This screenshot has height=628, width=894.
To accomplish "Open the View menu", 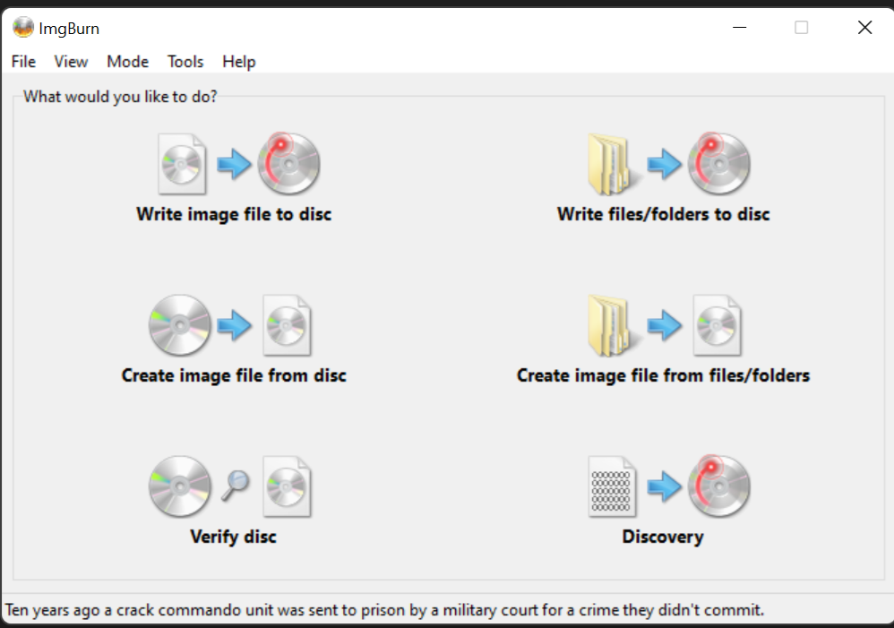I will click(71, 62).
